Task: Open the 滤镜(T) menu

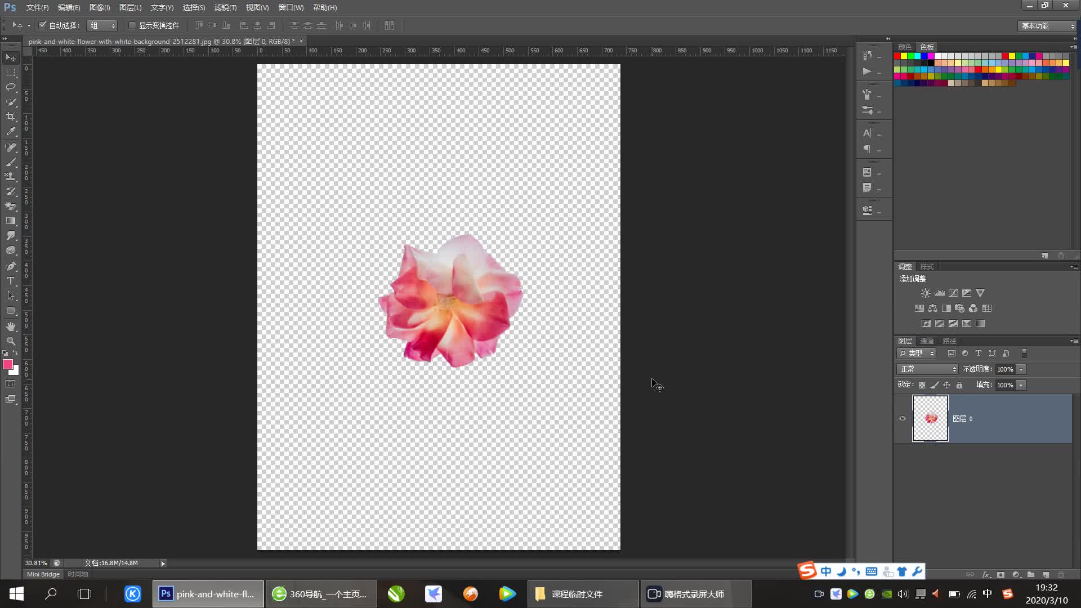Action: 225,7
